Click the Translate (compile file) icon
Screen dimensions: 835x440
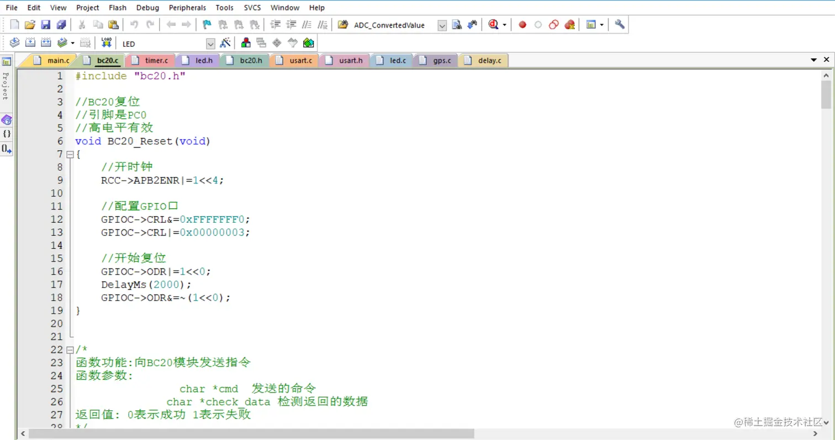(x=15, y=43)
